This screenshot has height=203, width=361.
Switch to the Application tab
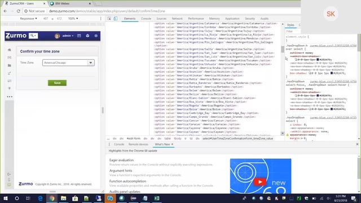tap(232, 19)
